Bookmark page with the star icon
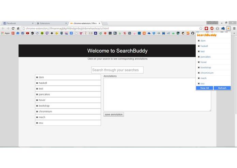Image resolution: width=237 pixels, height=168 pixels. click(201, 28)
